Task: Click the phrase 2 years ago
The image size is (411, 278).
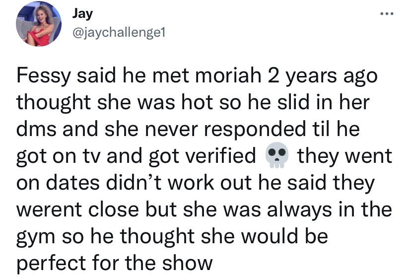Action: point(323,76)
